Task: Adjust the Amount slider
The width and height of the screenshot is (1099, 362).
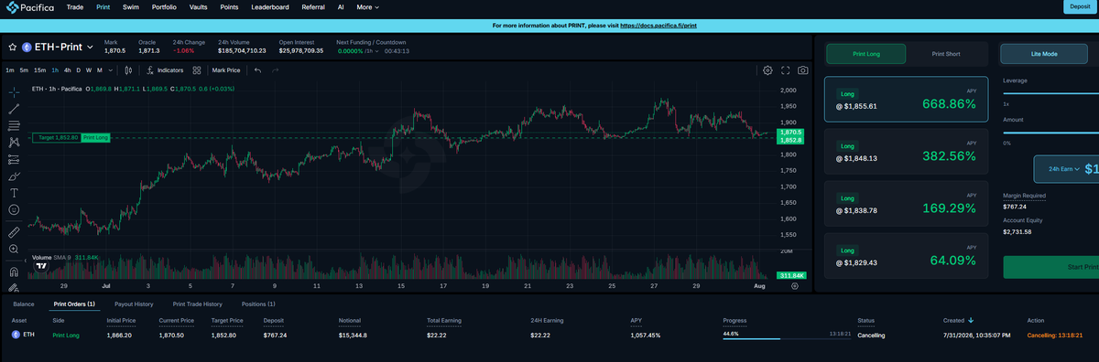Action: (1051, 132)
